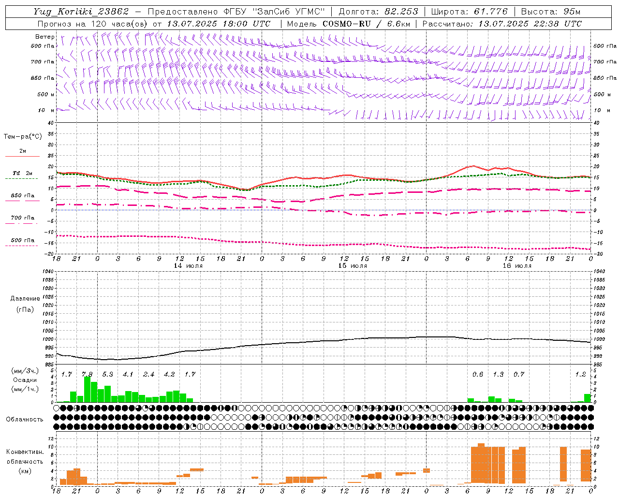Viewport: 619px width, 495px height.
Task: Click the Тем-ра(°C) temperature axis label
Action: [x=23, y=137]
